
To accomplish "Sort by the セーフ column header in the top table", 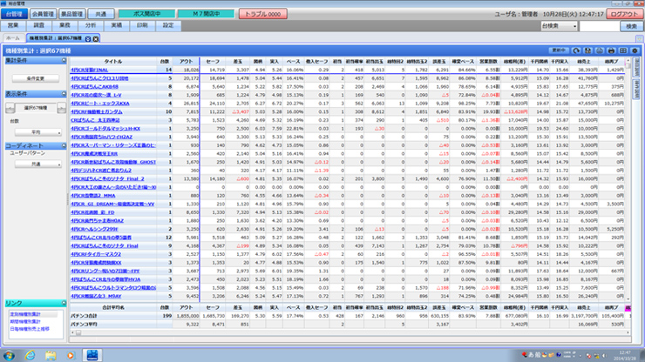I will 213,61.
